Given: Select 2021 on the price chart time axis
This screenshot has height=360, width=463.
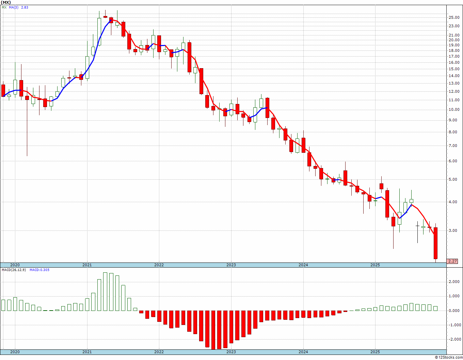Looking at the screenshot, I should 87,265.
